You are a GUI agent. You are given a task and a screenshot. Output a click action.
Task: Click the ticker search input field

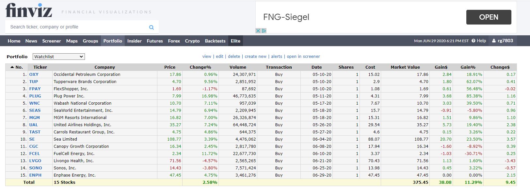(x=77, y=27)
